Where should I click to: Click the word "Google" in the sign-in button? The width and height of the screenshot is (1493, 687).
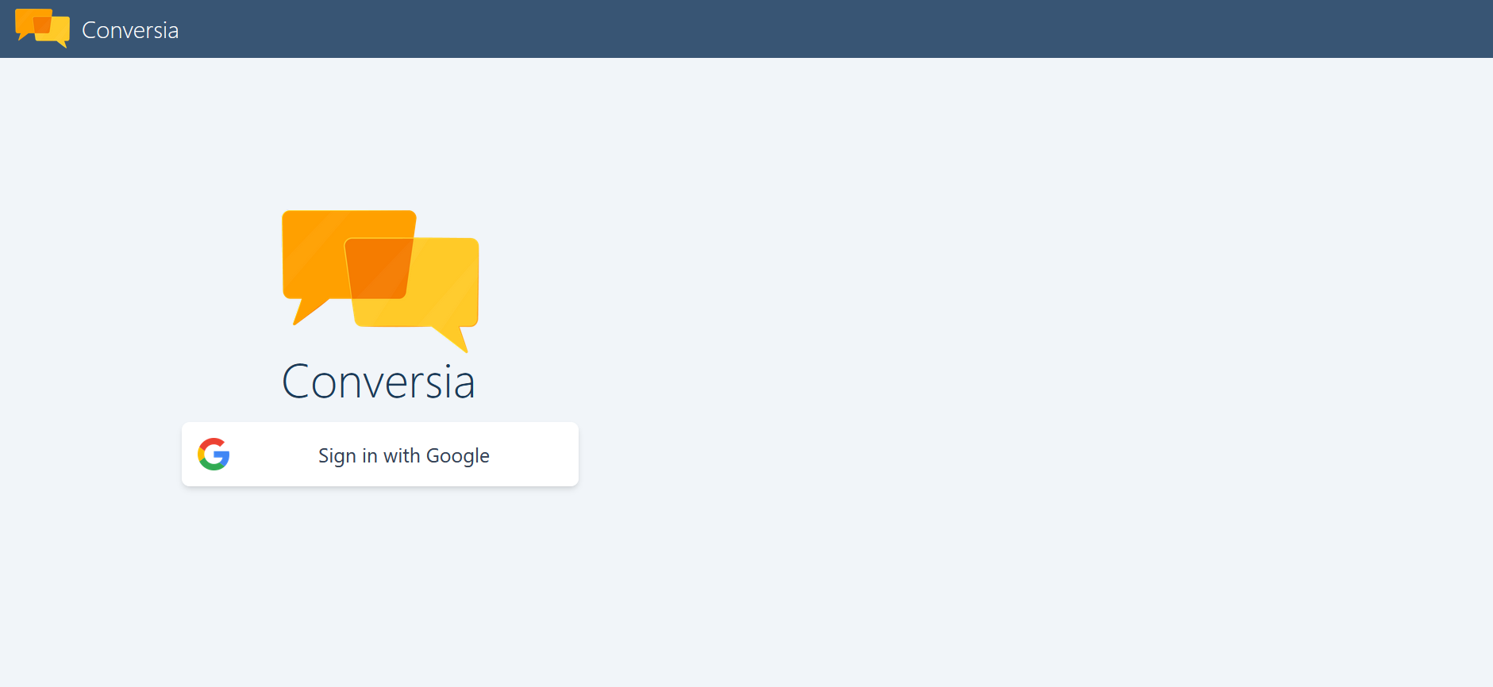coord(457,456)
